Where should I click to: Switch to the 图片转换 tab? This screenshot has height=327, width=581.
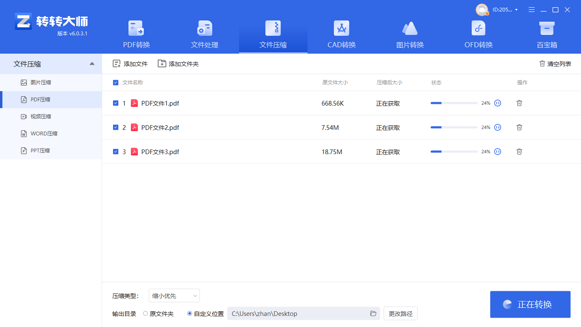(x=410, y=35)
